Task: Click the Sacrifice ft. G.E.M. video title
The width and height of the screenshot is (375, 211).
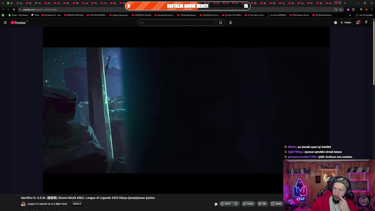Action: pos(88,198)
